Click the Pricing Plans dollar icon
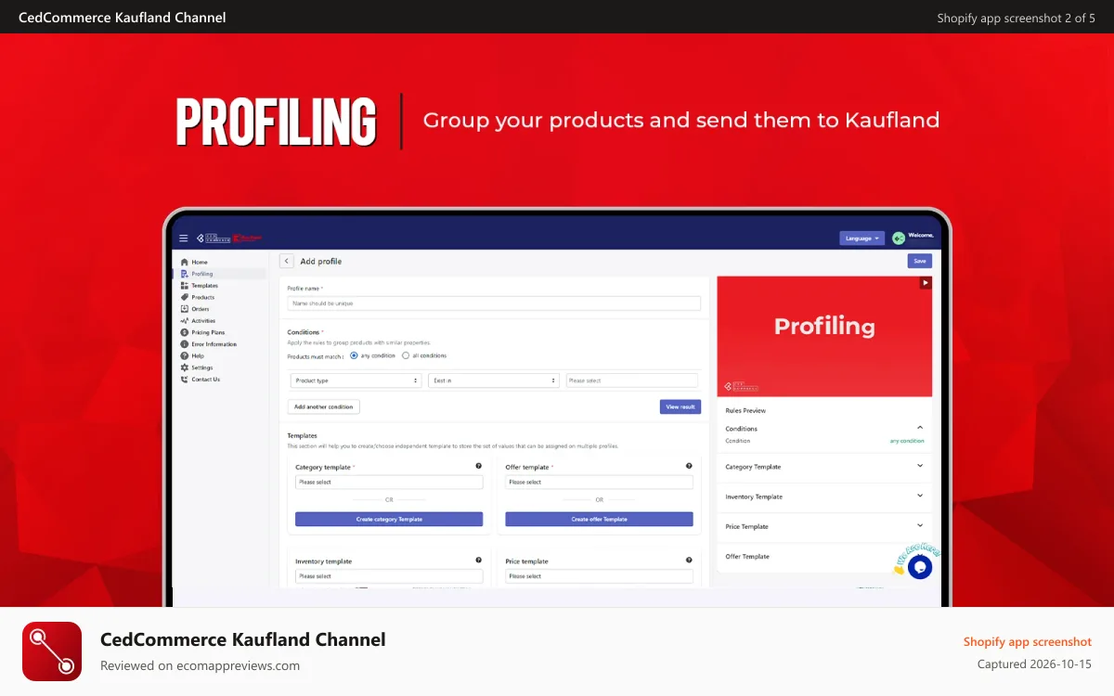 tap(184, 332)
